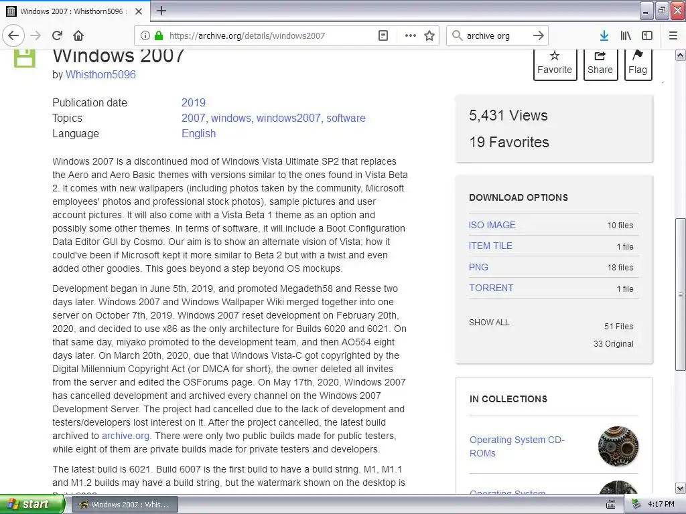This screenshot has width=686, height=514.
Task: Click the forward navigation arrow
Action: pos(36,36)
